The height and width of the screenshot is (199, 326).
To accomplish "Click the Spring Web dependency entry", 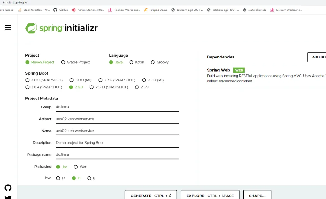I will [x=266, y=76].
